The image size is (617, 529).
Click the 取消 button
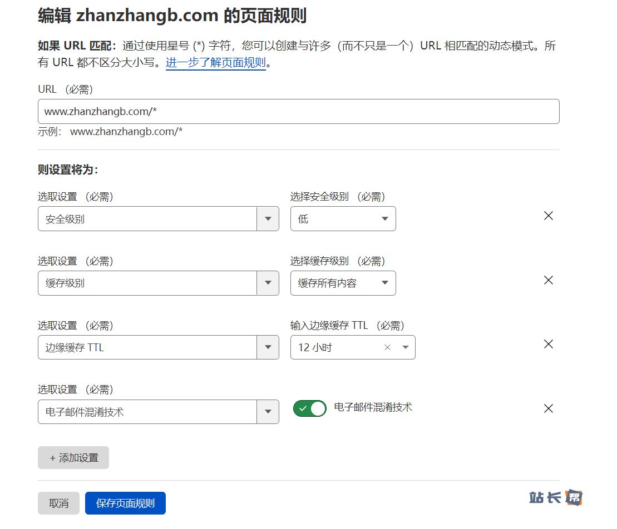[x=58, y=503]
